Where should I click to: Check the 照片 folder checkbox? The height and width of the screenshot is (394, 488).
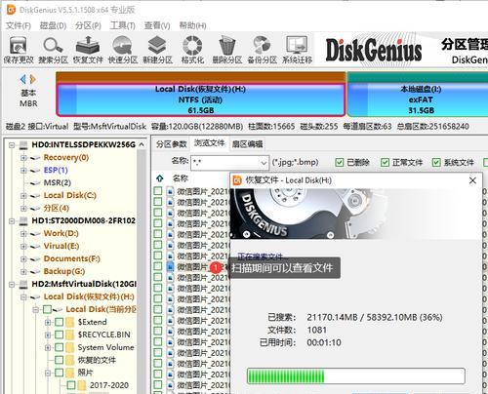tap(59, 373)
